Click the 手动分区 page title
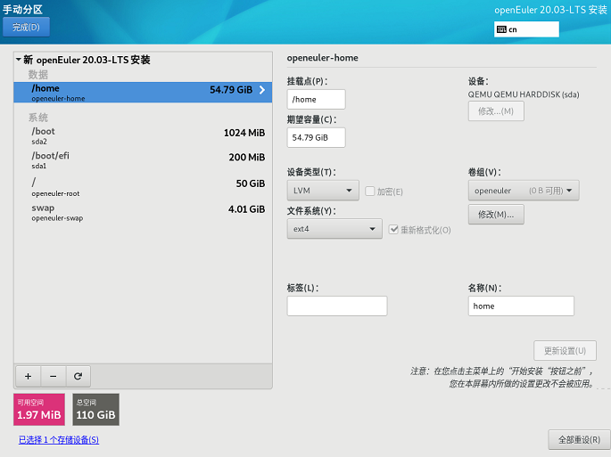Viewport: 611px width, 457px height. [22, 9]
